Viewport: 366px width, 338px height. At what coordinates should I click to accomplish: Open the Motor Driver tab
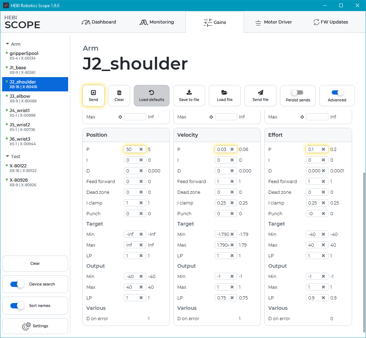pyautogui.click(x=273, y=22)
